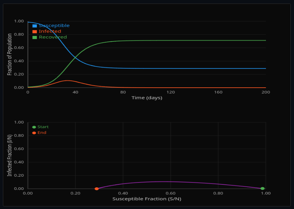Toggle the Susceptible series legend label
Screen dimensions: 294x209
pos(54,26)
